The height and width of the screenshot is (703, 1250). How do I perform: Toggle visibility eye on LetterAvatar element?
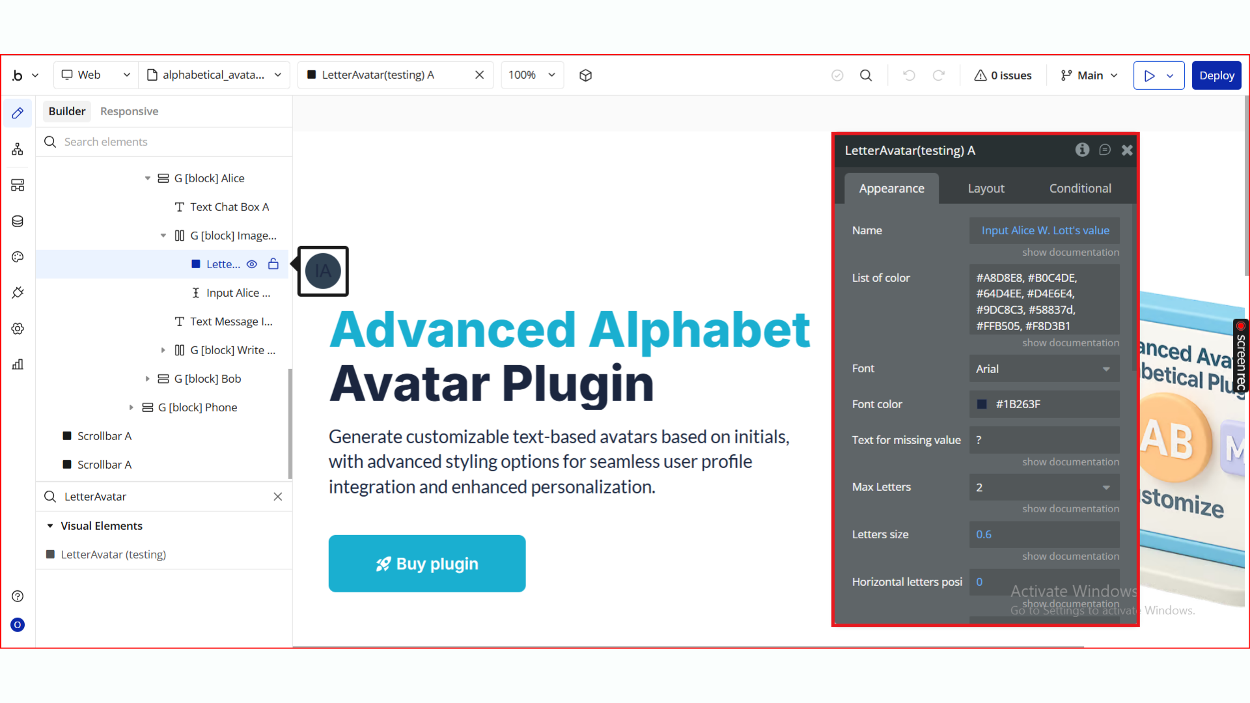click(252, 264)
